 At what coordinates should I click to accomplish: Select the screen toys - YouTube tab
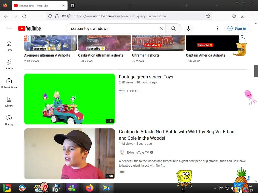(40, 6)
